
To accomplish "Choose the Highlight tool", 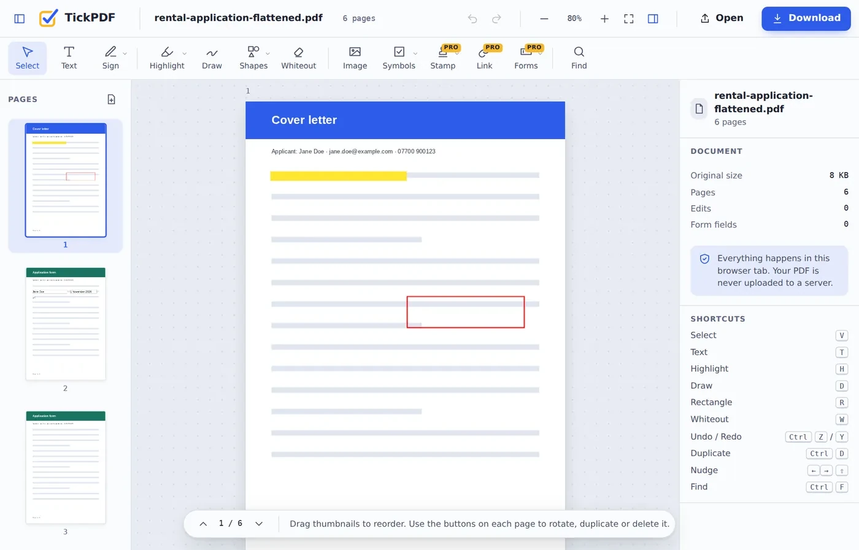I will 167,58.
